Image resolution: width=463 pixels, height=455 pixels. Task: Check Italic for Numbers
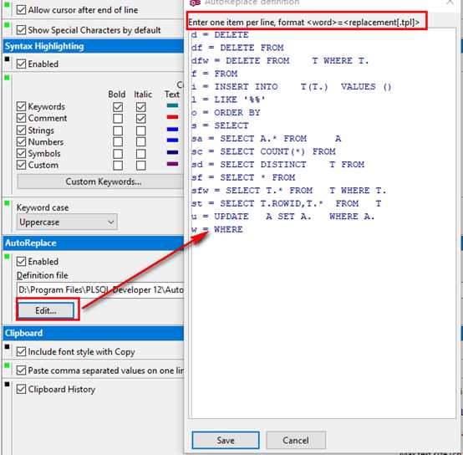[141, 142]
